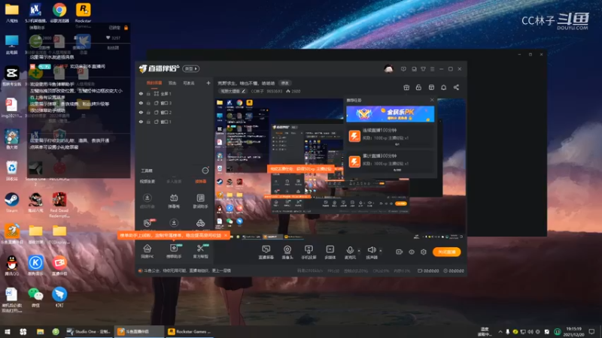
Task: Toggle visibility of 全屏1 source
Action: tap(141, 93)
